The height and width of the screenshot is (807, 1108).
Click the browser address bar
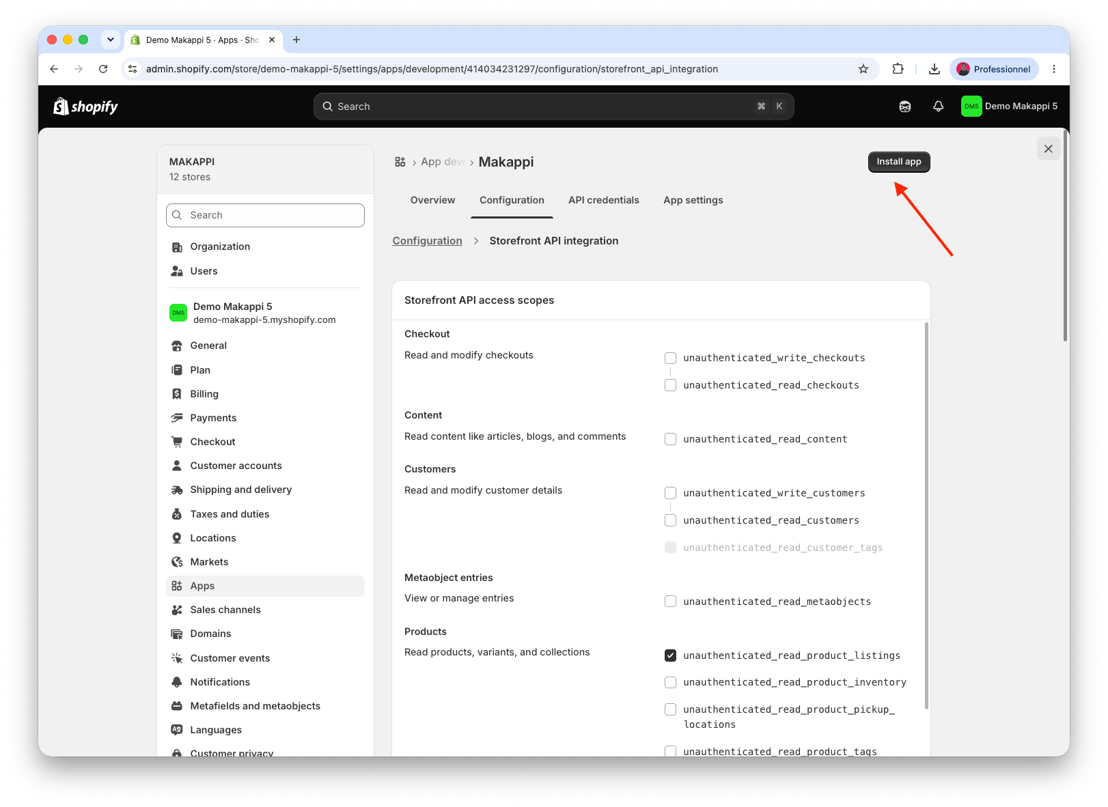(x=501, y=69)
